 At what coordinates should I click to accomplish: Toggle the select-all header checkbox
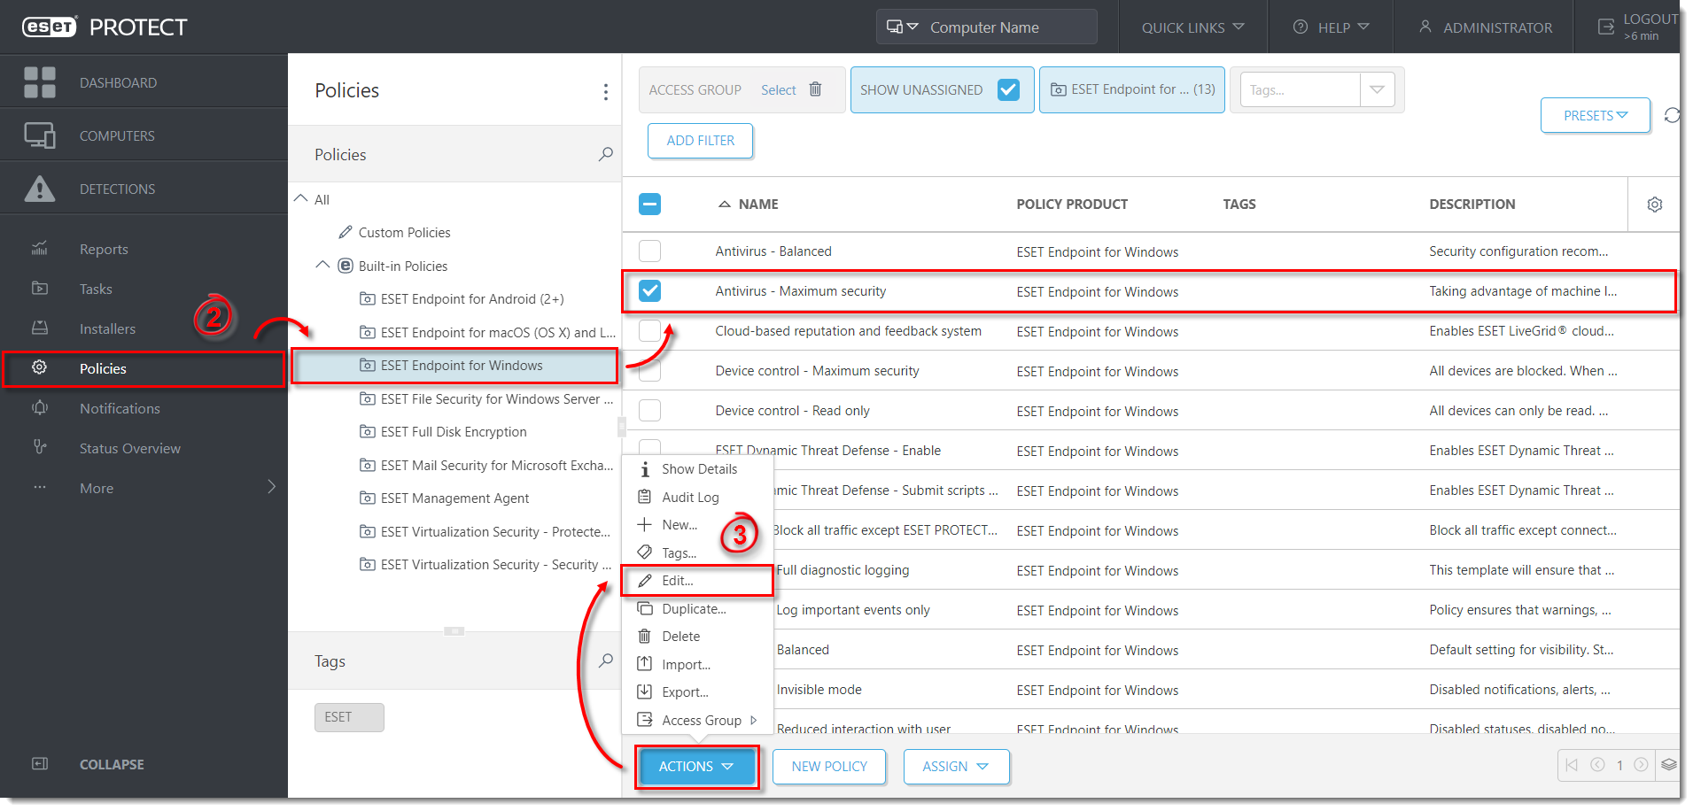point(649,205)
